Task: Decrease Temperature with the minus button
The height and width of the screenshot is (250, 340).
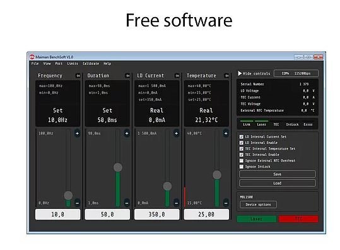Action: coord(226,203)
